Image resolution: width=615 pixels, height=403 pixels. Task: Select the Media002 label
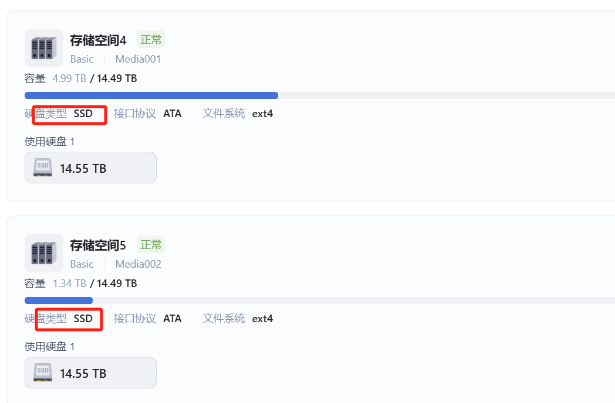click(x=138, y=264)
